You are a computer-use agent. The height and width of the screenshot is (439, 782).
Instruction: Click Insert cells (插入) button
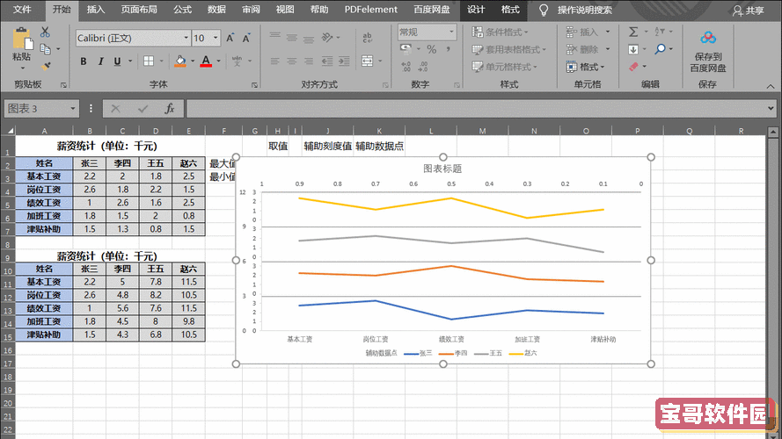pos(582,32)
